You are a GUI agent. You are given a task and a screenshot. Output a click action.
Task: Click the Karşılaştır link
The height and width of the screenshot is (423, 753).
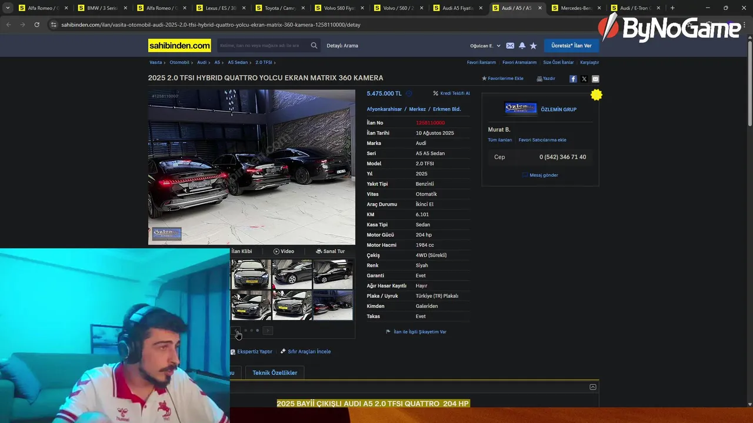pos(589,62)
